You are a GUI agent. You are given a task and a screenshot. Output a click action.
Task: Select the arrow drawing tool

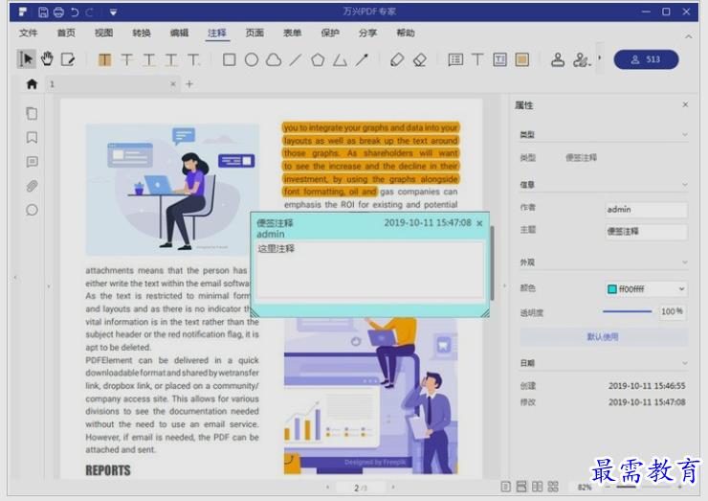tap(362, 59)
